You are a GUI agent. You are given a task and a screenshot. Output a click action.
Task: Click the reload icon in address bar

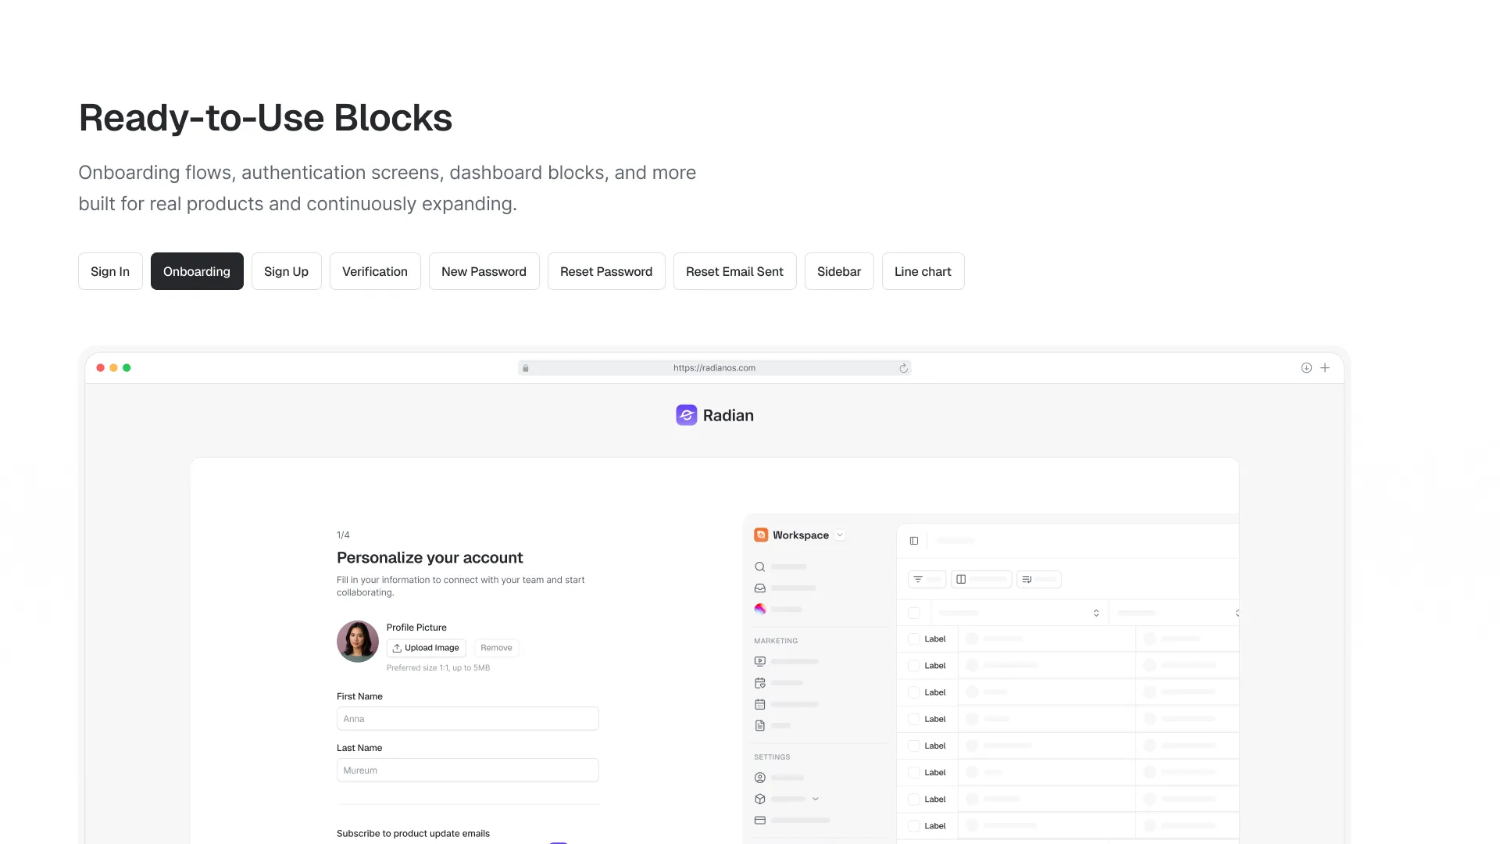tap(903, 368)
